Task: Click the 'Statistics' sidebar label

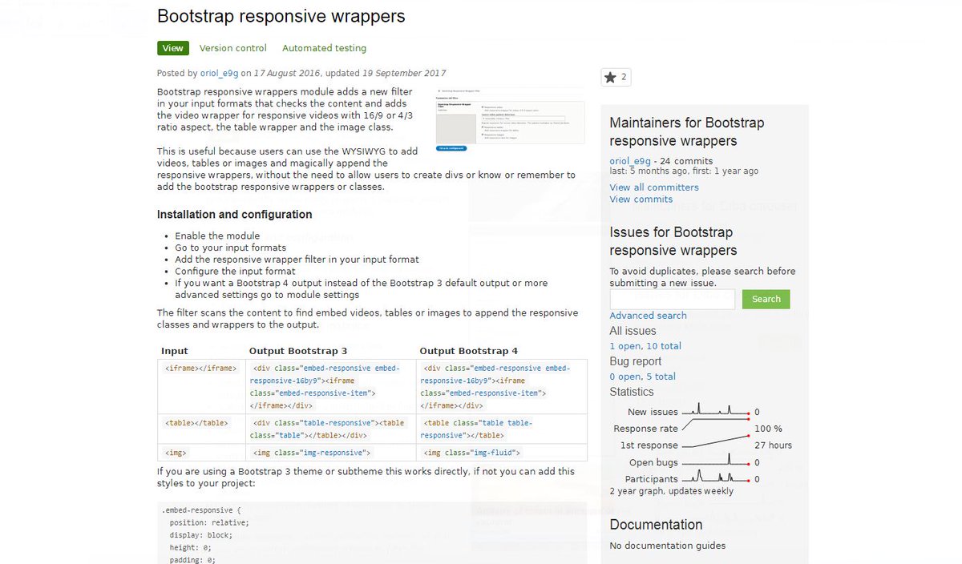Action: [632, 392]
